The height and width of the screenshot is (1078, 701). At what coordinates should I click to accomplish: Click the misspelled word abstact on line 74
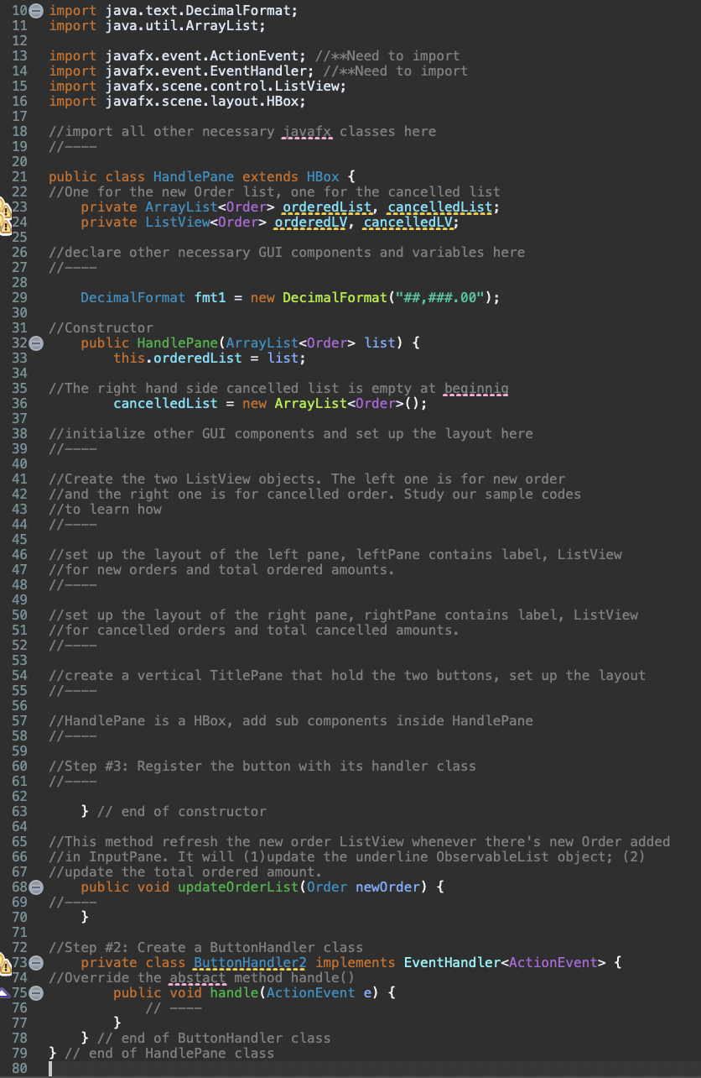198,977
